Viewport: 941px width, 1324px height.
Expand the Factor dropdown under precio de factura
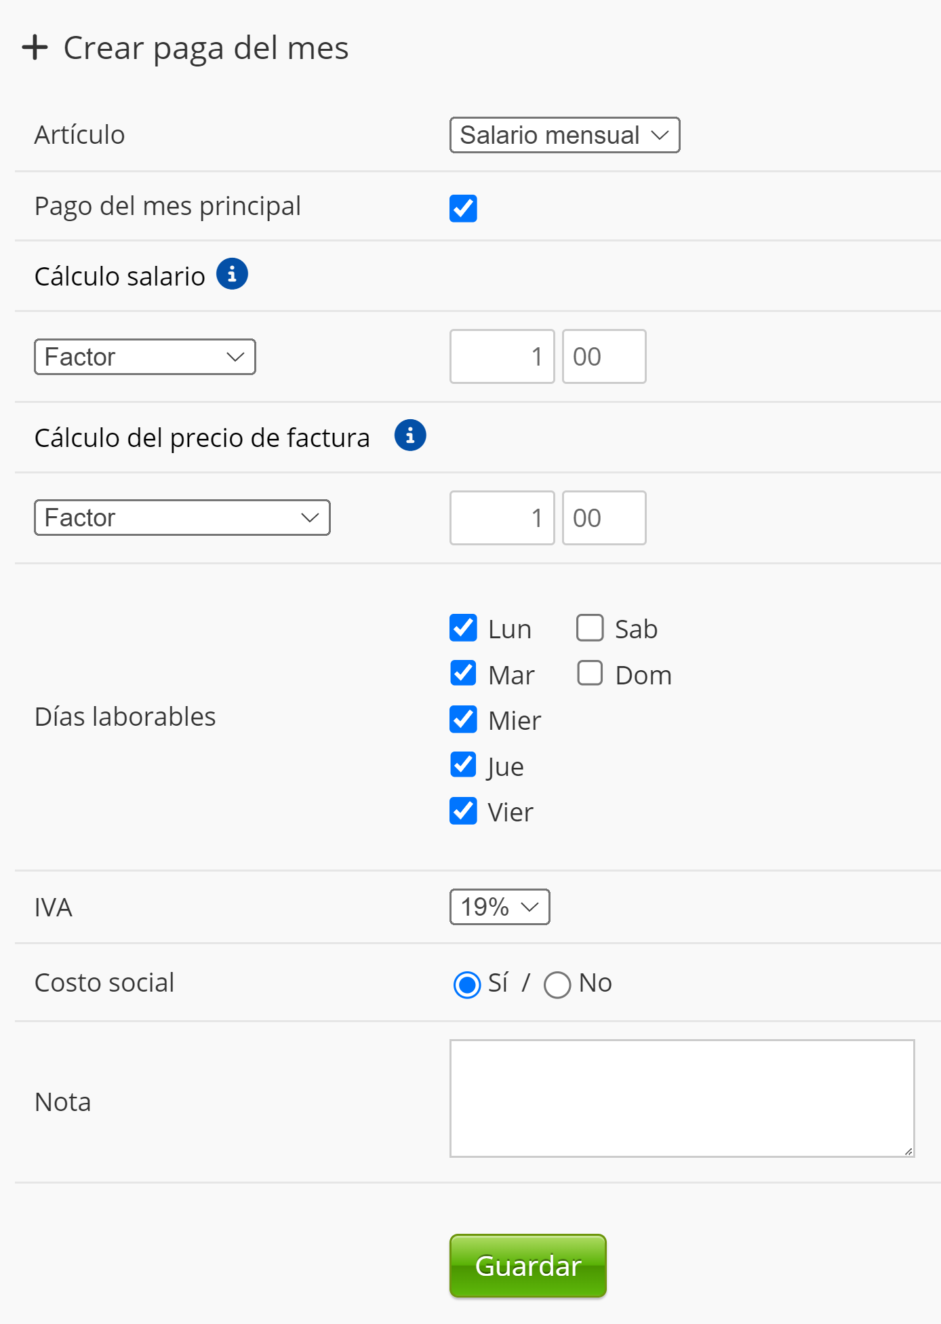pyautogui.click(x=182, y=518)
